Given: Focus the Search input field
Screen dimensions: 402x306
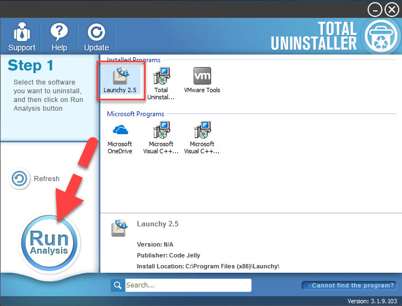Looking at the screenshot, I should 188,285.
